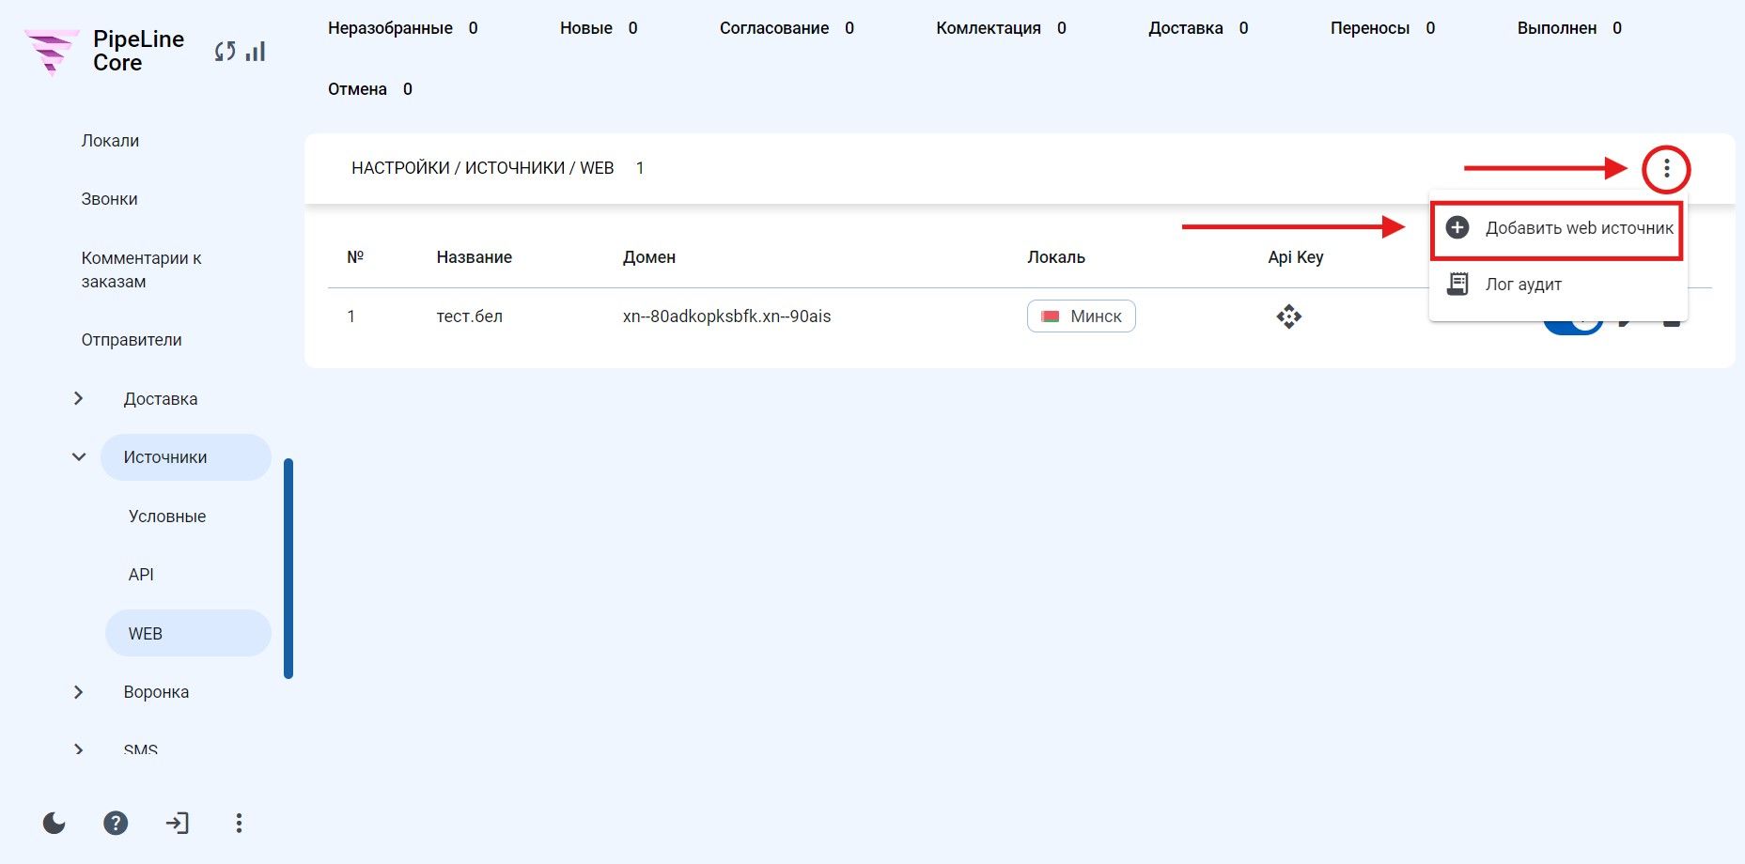
Task: Open the Согласование orders status
Action: coord(787,28)
